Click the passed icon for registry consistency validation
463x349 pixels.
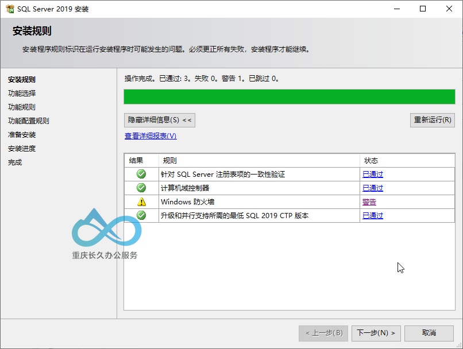coord(141,174)
